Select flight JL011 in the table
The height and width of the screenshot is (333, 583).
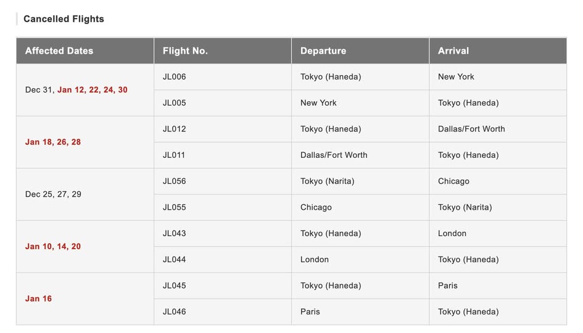point(174,155)
